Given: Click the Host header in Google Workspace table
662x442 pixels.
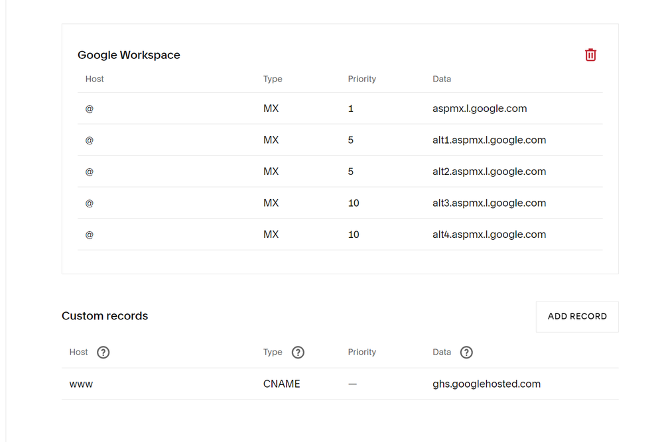Looking at the screenshot, I should 95,79.
